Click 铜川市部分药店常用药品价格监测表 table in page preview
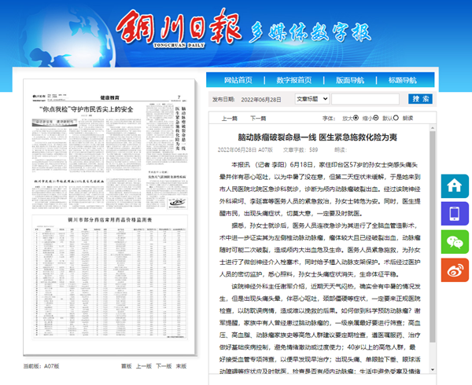Viewport: 472px width, 385px height. point(110,277)
